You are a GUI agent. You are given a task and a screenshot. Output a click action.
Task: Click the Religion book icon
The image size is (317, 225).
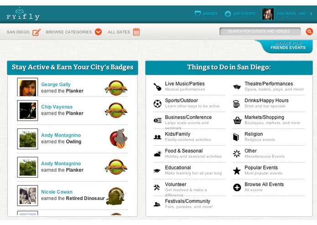point(236,137)
